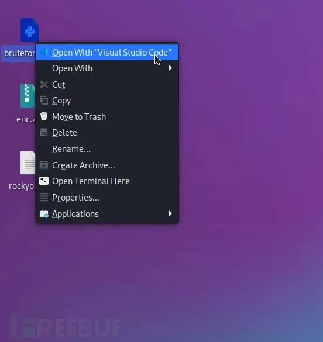
Task: Click the Visual Studio Code icon in menu
Action: click(44, 52)
